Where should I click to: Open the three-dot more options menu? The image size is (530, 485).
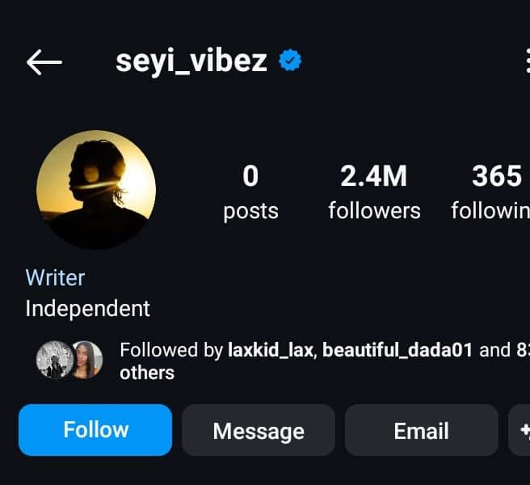pos(526,61)
